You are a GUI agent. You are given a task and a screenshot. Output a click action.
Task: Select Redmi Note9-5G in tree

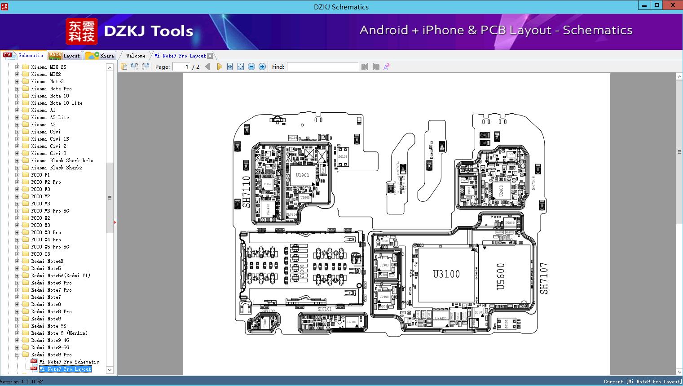point(50,347)
